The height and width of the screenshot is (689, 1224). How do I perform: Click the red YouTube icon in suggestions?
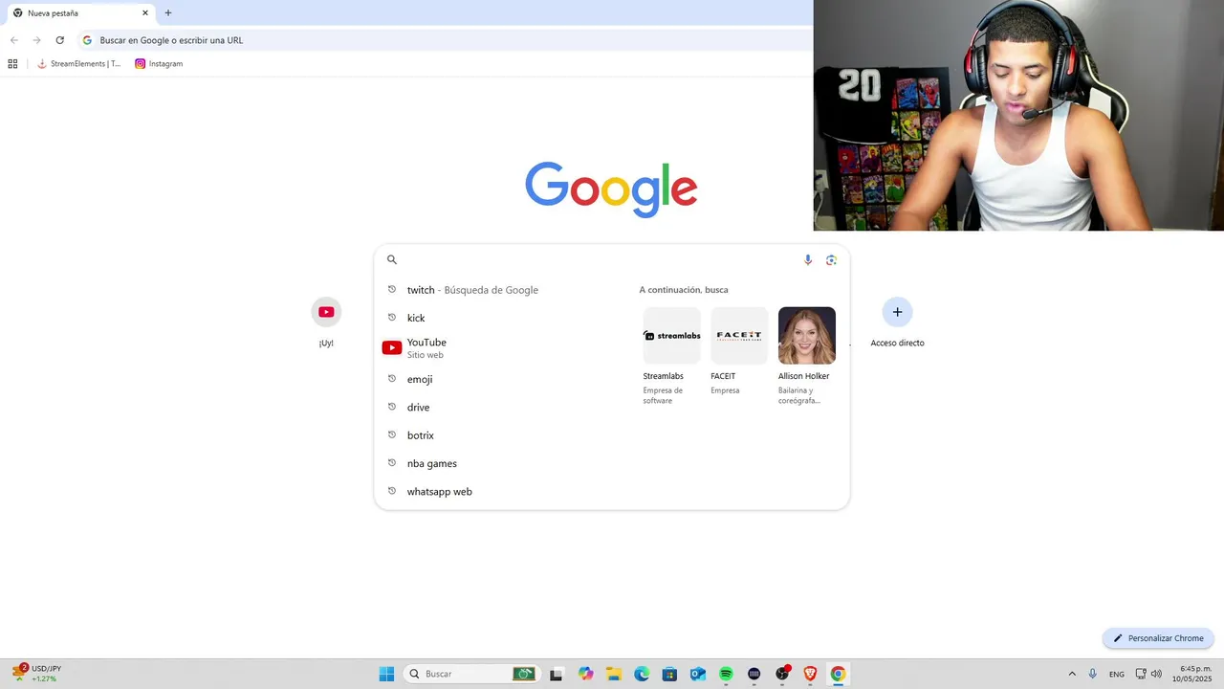(392, 347)
